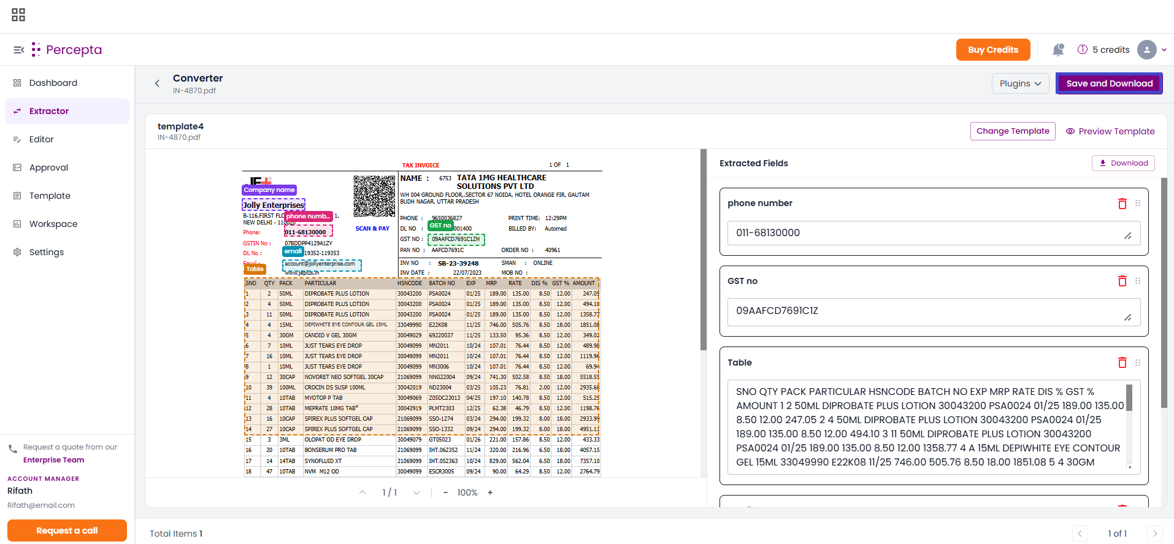Edit the GST no input
1174x544 pixels.
(x=934, y=312)
